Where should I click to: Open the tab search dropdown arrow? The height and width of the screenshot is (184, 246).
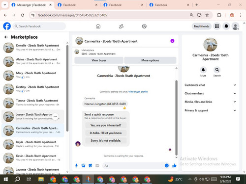tap(5, 5)
